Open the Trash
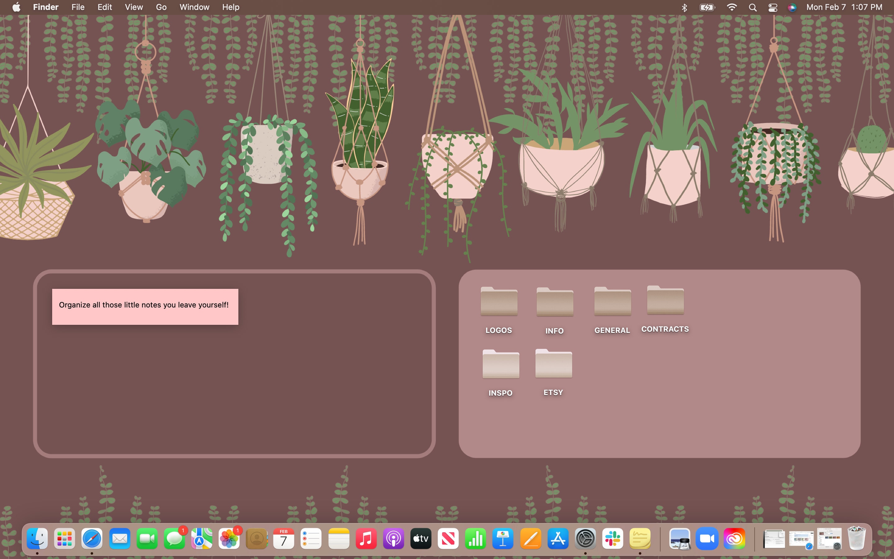The height and width of the screenshot is (559, 894). (857, 539)
